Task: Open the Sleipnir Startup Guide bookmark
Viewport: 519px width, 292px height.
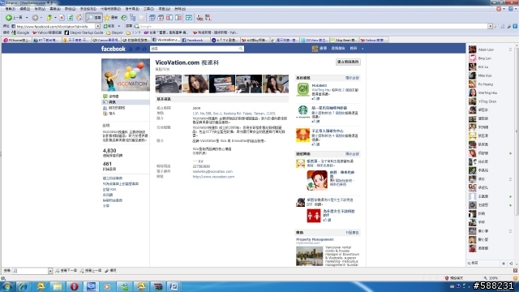Action: tap(84, 32)
